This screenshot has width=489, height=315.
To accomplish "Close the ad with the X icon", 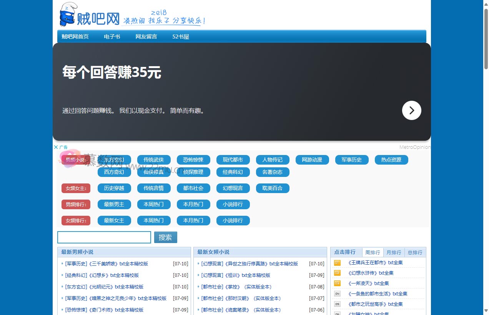I will (56, 147).
